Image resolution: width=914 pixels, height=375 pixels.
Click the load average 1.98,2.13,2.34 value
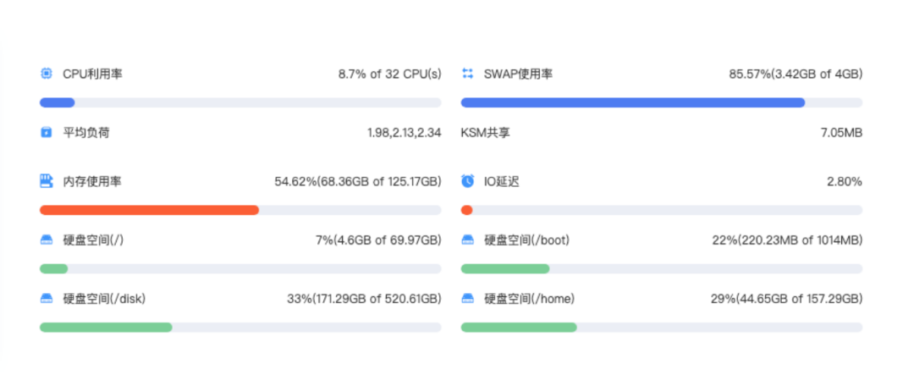pyautogui.click(x=404, y=133)
